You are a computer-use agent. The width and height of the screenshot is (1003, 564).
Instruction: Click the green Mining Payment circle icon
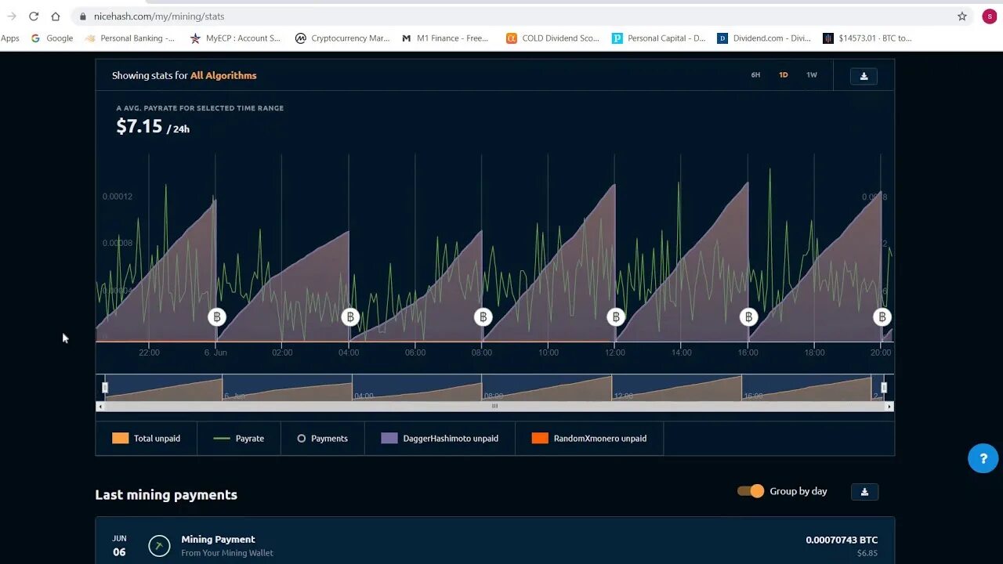click(158, 545)
